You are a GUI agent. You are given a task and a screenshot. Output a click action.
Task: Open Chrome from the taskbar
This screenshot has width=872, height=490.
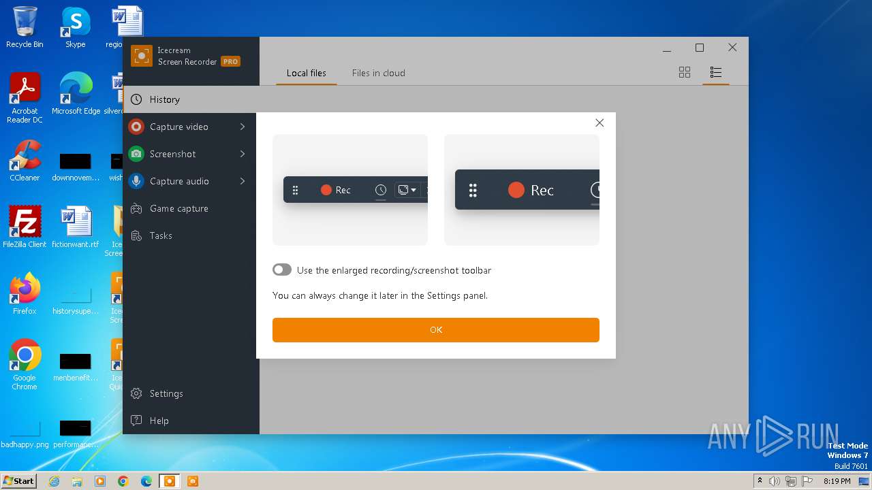[x=123, y=481]
